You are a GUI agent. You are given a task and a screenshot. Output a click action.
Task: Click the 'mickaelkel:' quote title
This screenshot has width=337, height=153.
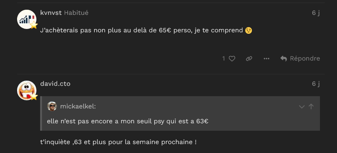pyautogui.click(x=78, y=107)
